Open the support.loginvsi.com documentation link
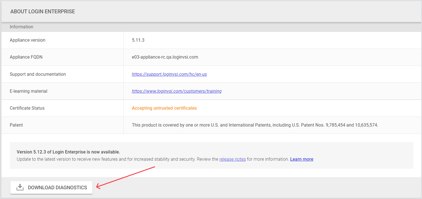This screenshot has height=199, width=422. (169, 74)
